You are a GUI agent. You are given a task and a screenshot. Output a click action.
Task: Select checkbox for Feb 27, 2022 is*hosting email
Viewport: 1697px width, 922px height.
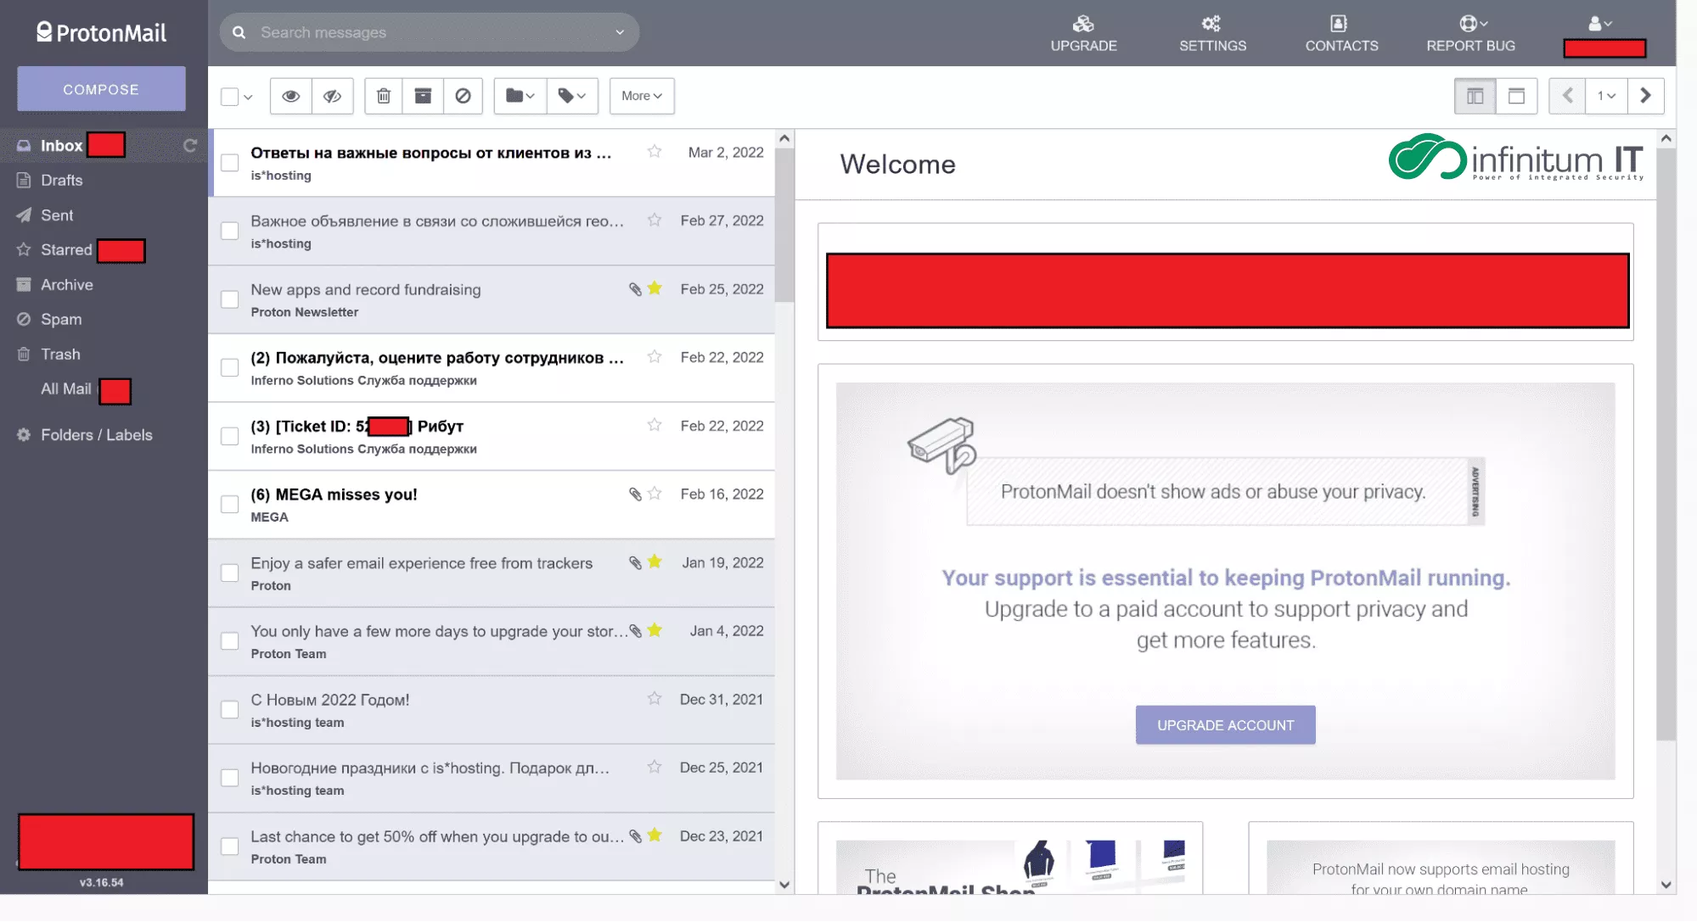[x=229, y=231]
